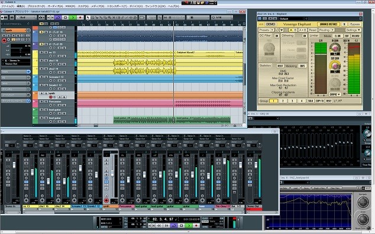The height and width of the screenshot is (234, 375).
Task: Open the プロジェクト(P) menu
Action: pos(36,6)
